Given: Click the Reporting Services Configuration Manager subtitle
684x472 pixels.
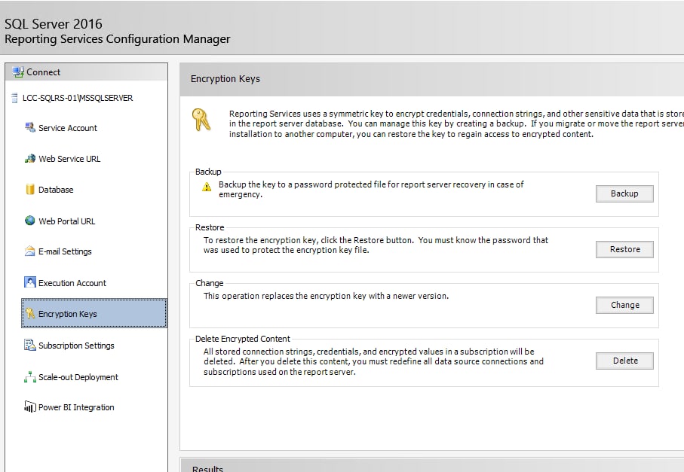Looking at the screenshot, I should pos(118,39).
